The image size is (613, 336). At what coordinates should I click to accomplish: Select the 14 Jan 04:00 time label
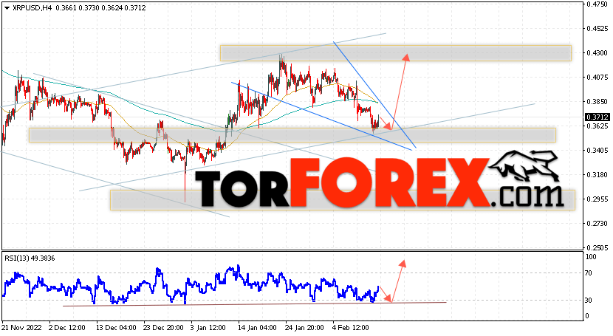point(257,327)
